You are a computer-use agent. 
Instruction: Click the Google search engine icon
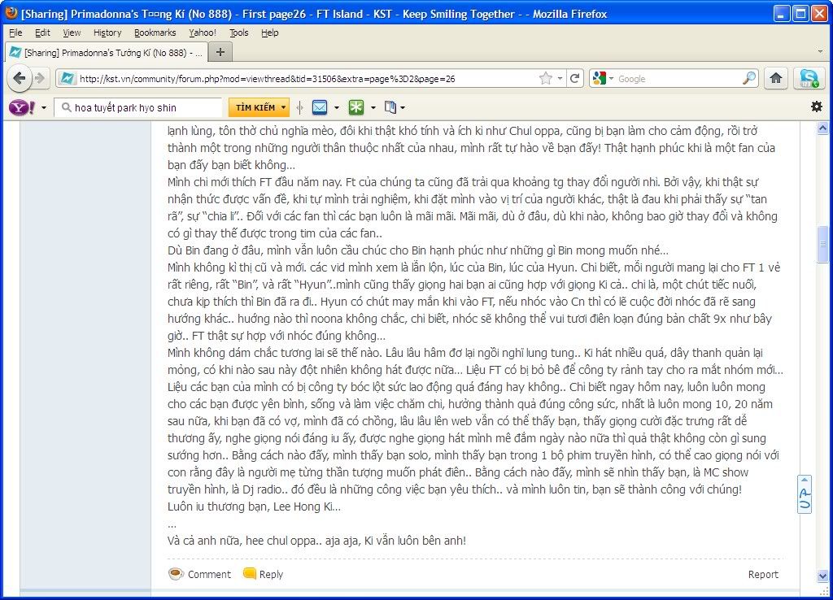click(x=600, y=79)
